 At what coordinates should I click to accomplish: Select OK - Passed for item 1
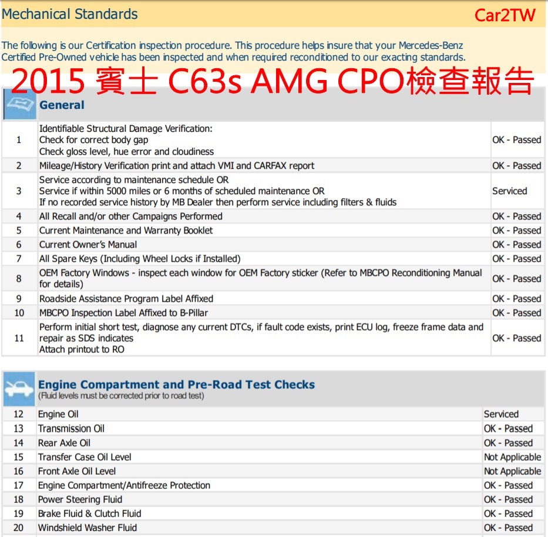click(x=516, y=139)
